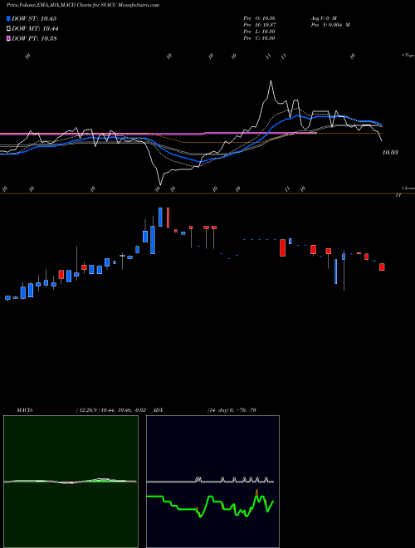Screen dimensions: 415x548
Task: Click the 'Avg V: 0 M' value
Action: click(x=323, y=18)
